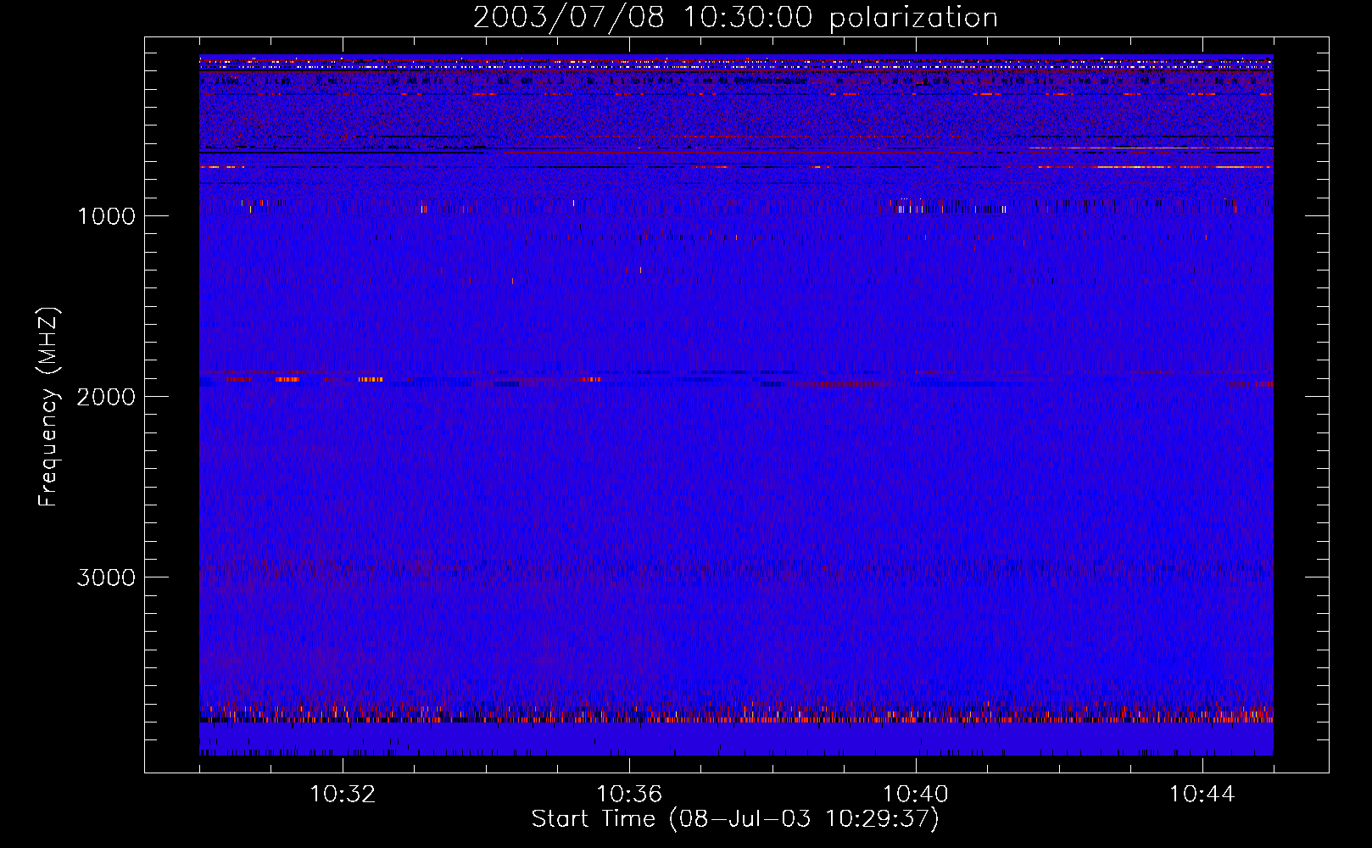Click the 'Start Time (08-Jul-03 10:29:37)' label
1372x848 pixels.
(x=735, y=819)
